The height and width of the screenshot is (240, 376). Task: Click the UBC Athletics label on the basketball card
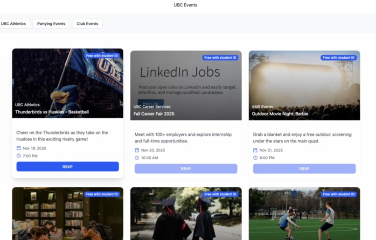(x=28, y=105)
